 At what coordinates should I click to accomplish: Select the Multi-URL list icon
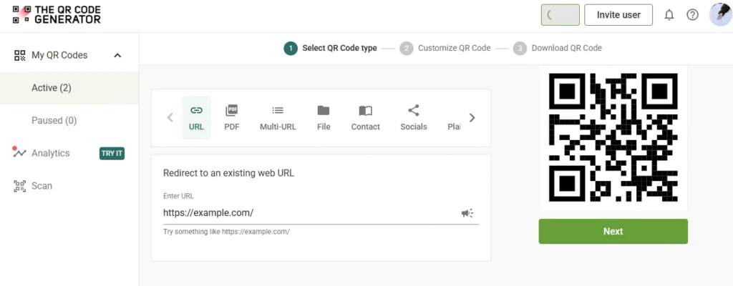(x=278, y=110)
